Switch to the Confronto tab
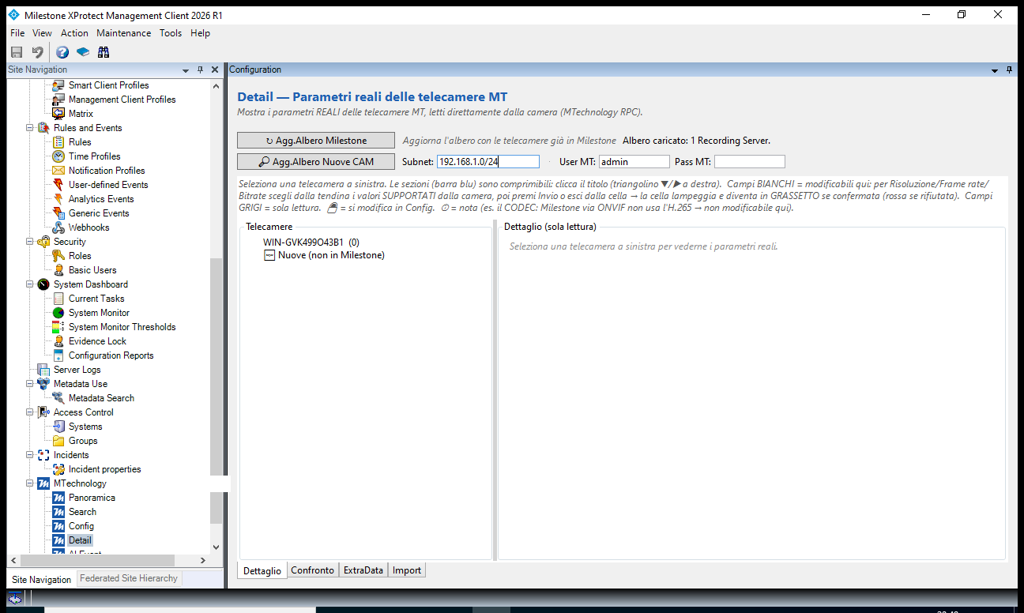The height and width of the screenshot is (613, 1024). [312, 570]
